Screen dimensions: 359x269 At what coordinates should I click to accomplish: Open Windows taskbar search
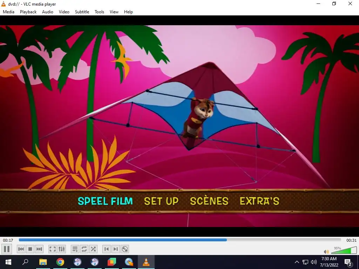[x=25, y=262]
